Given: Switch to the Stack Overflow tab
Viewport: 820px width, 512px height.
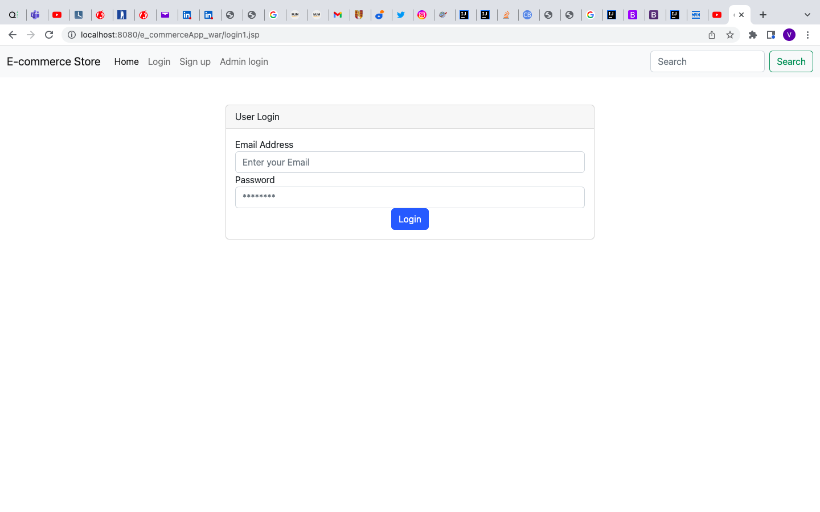Looking at the screenshot, I should point(506,15).
